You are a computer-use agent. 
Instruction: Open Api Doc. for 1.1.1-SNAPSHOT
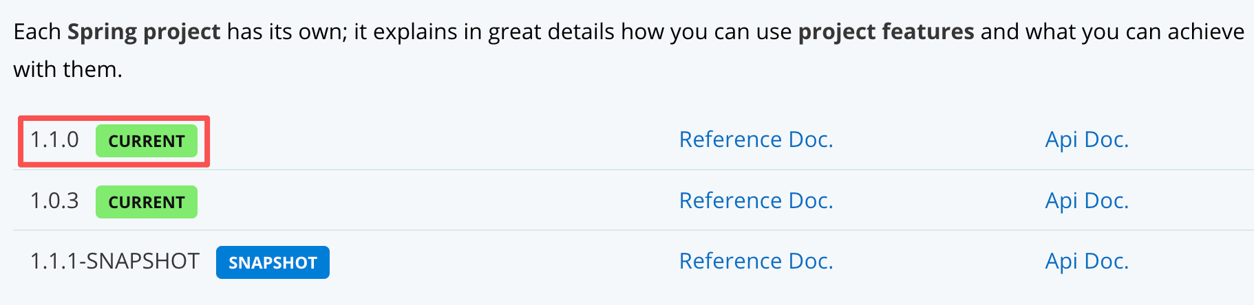tap(1087, 261)
